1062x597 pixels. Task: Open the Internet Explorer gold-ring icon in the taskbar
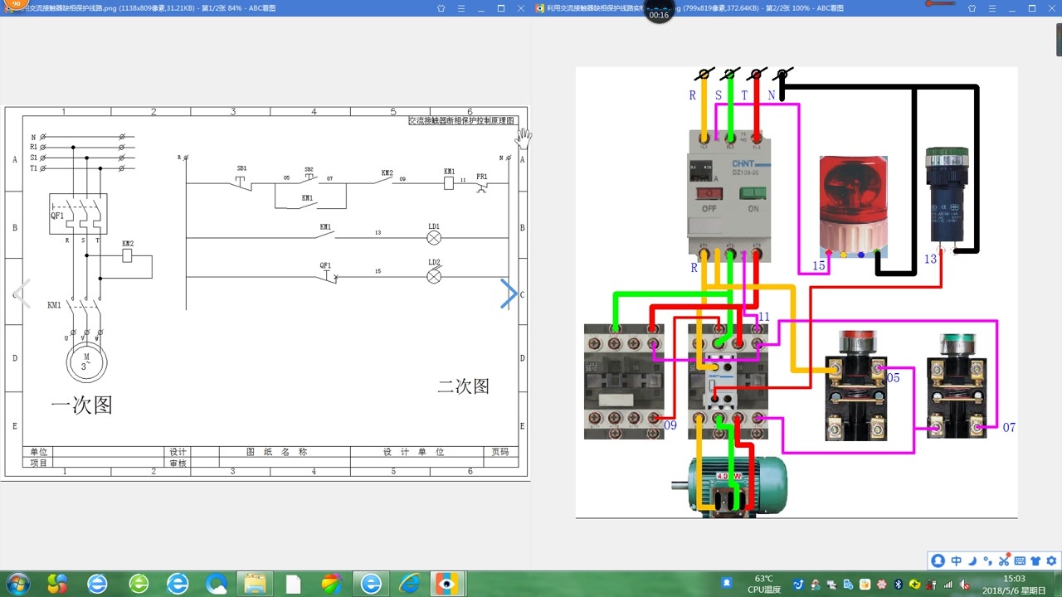tap(409, 584)
